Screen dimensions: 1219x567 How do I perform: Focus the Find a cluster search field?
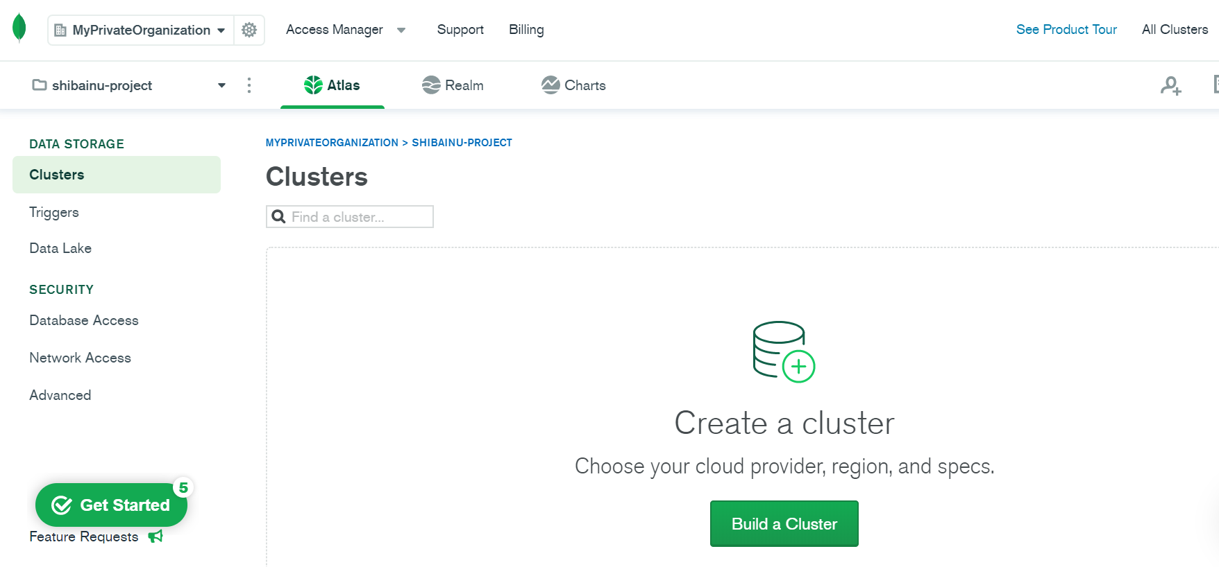350,217
